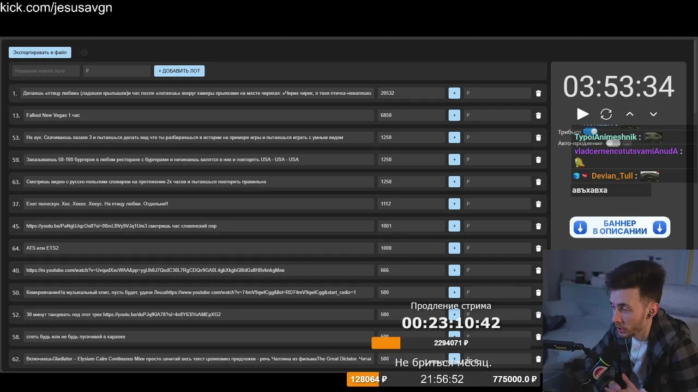The height and width of the screenshot is (392, 698).
Task: Edit lot 1 amount field 20532
Action: tap(411, 93)
